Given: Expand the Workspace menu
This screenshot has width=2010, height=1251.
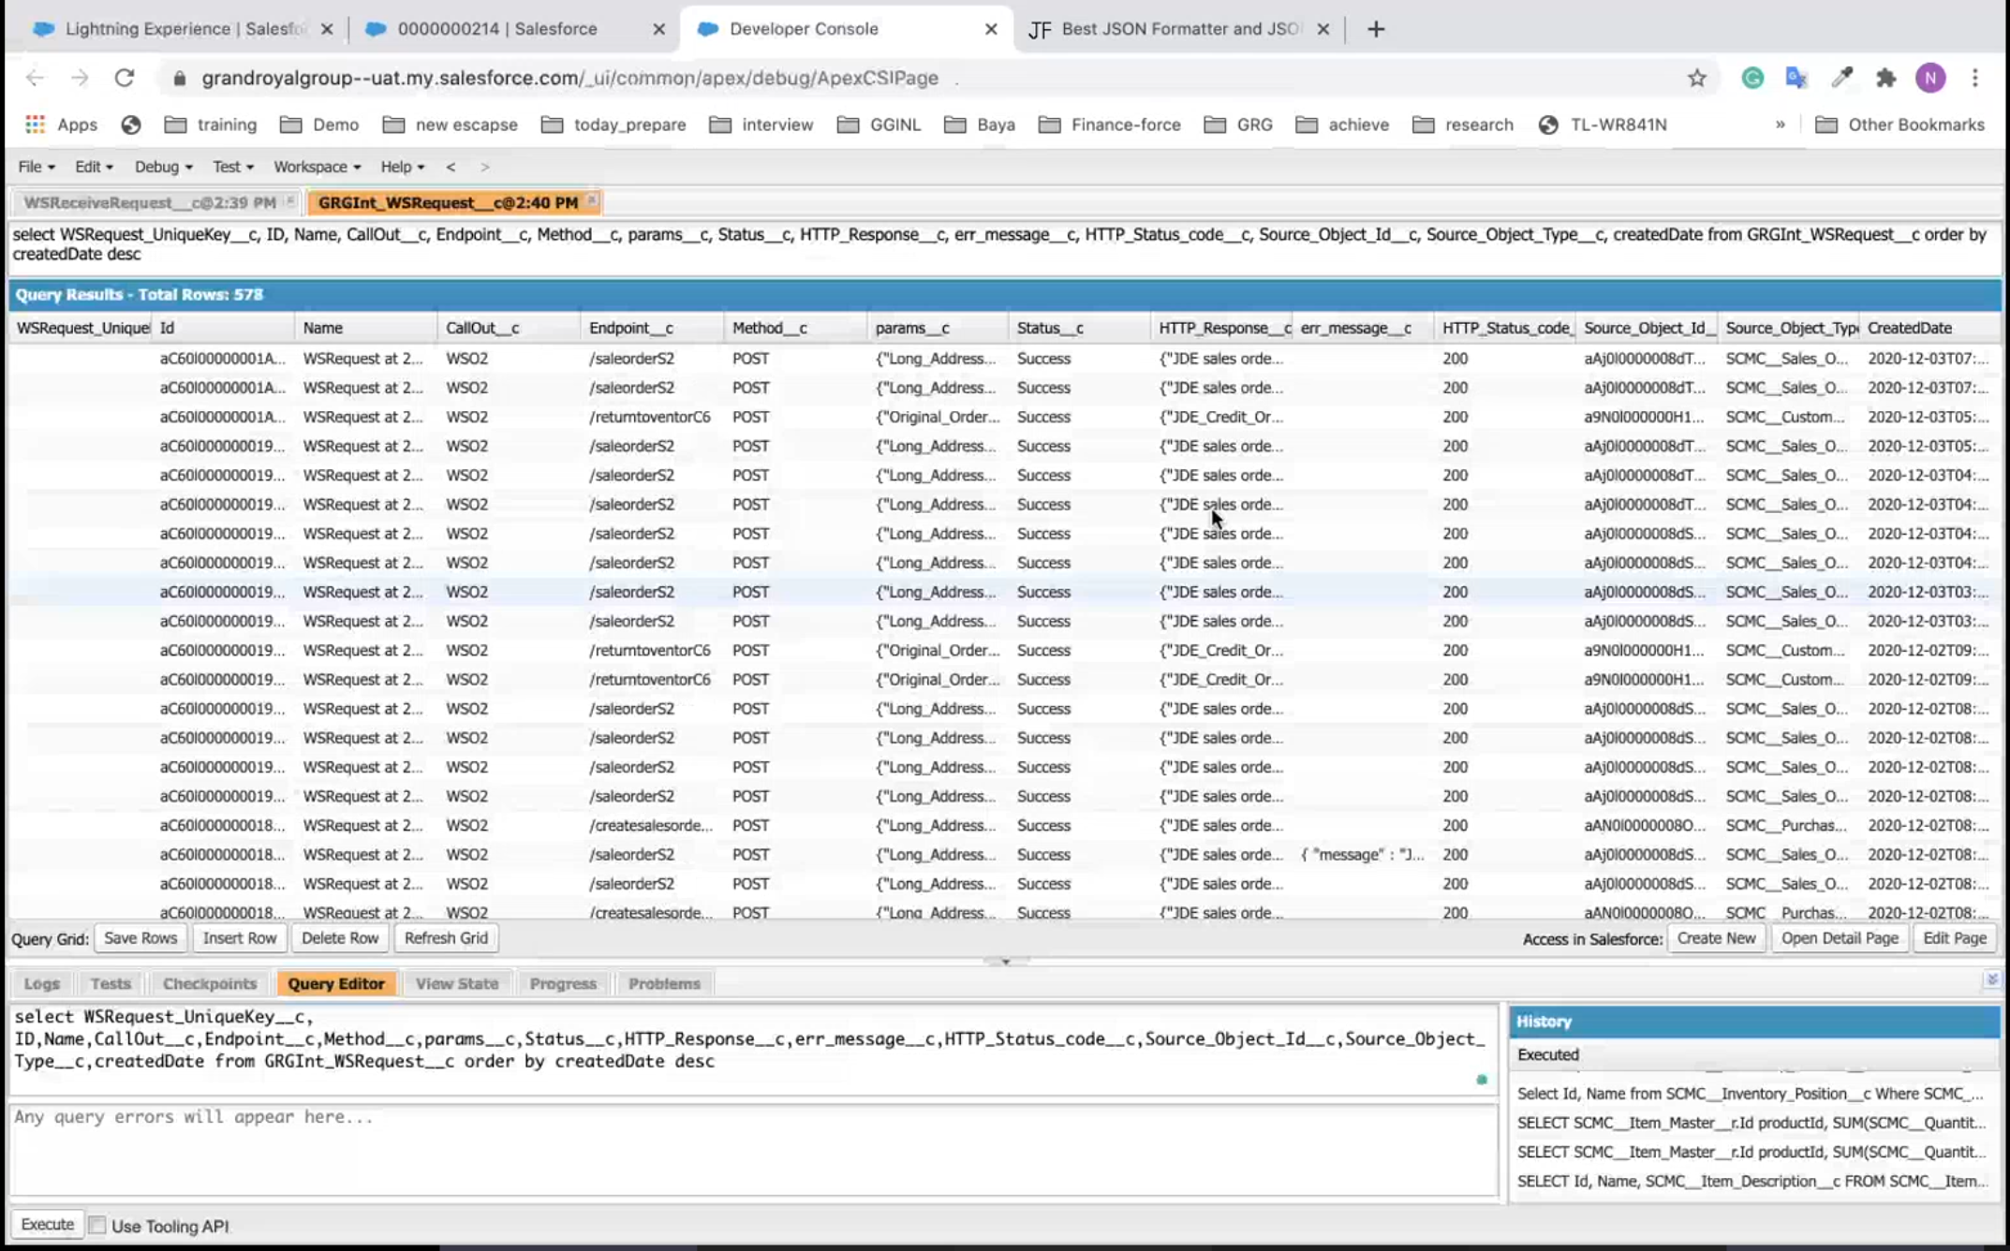Looking at the screenshot, I should point(317,167).
